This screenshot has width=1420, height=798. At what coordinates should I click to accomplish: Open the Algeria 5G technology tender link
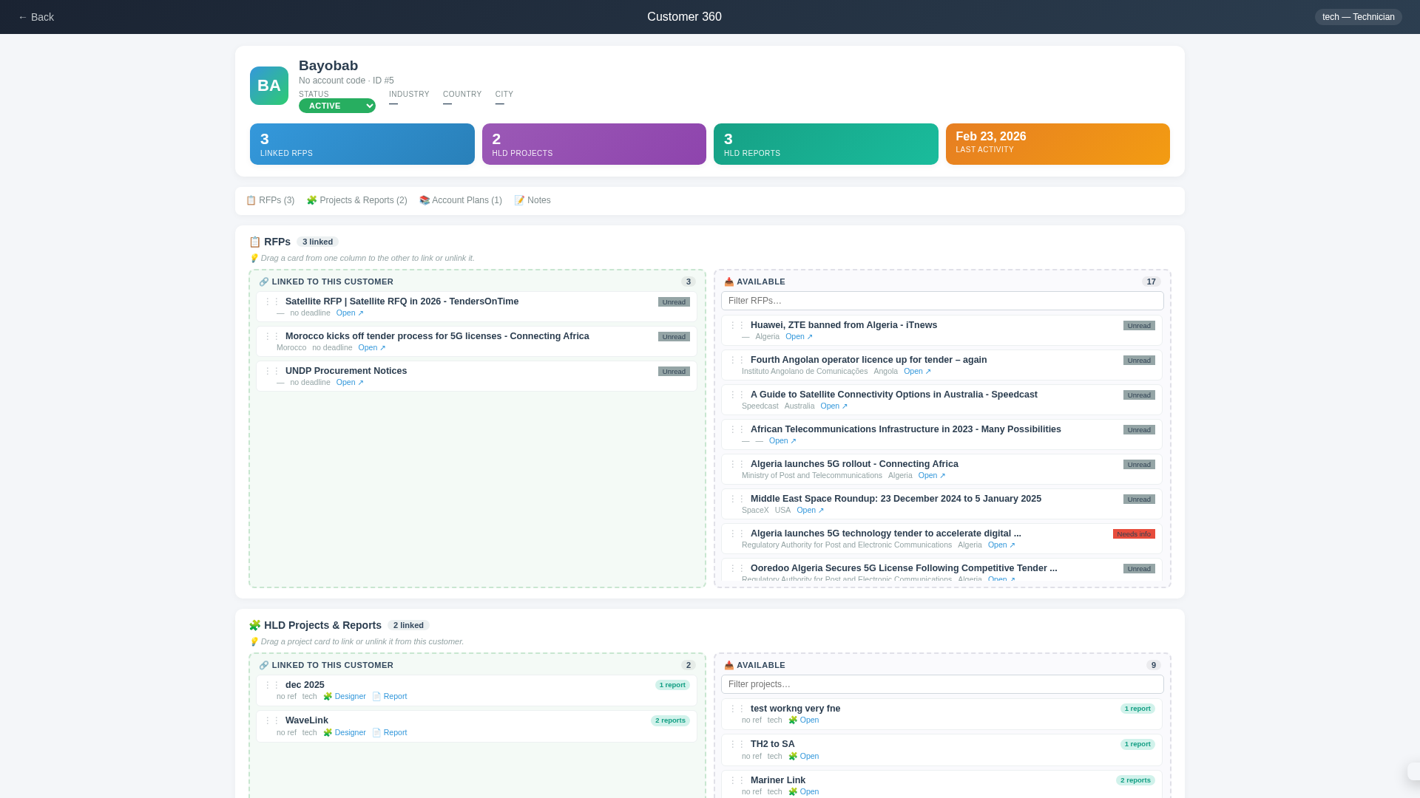click(1001, 545)
